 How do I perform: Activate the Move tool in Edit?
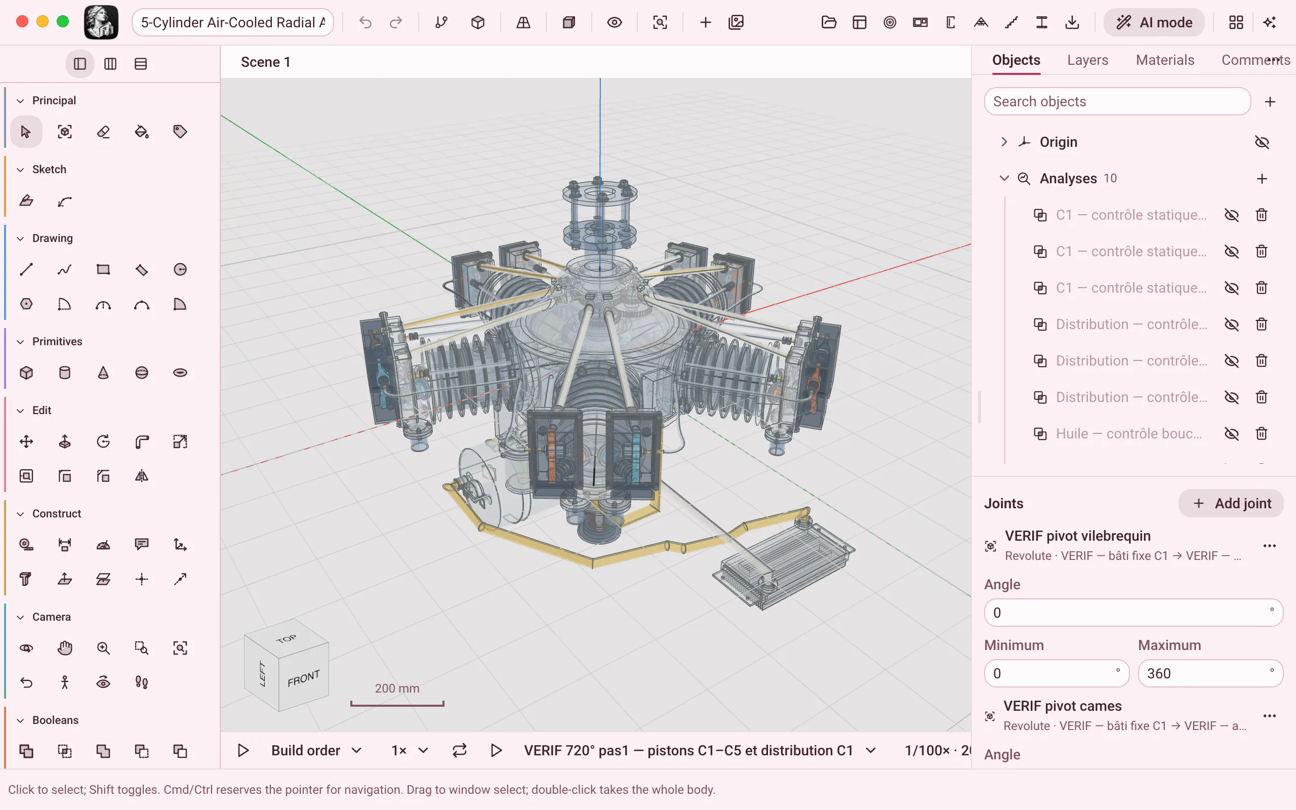coord(26,442)
